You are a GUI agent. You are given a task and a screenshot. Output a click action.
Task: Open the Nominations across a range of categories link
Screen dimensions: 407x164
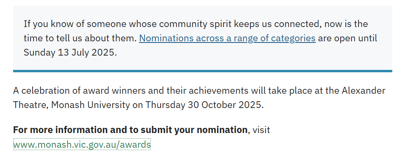click(x=227, y=39)
